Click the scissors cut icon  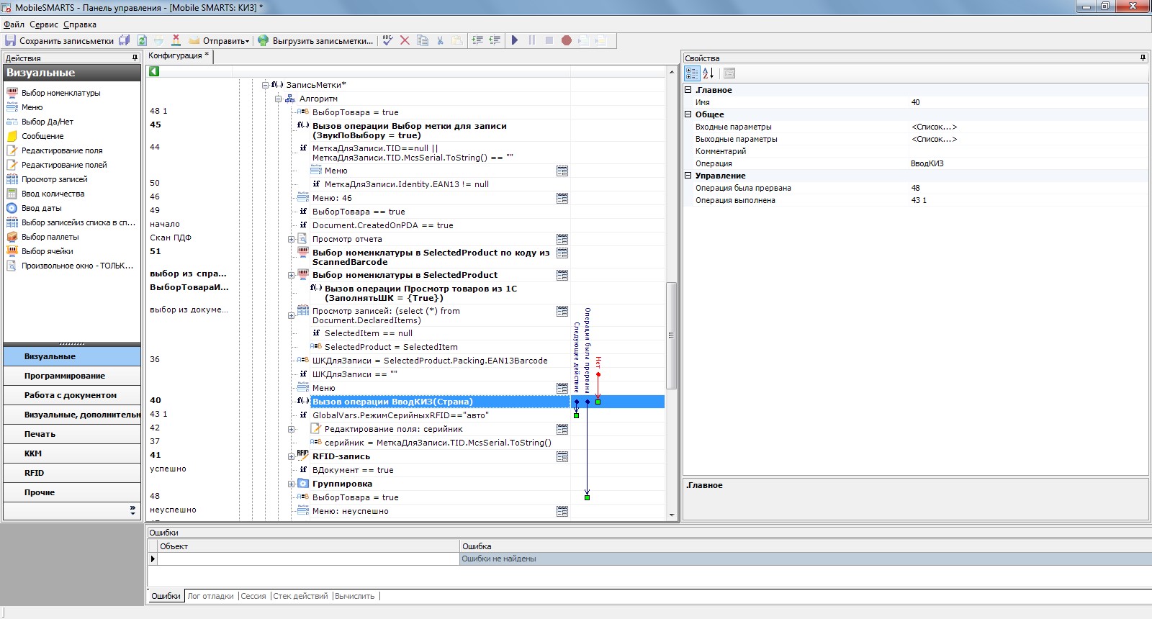point(440,41)
